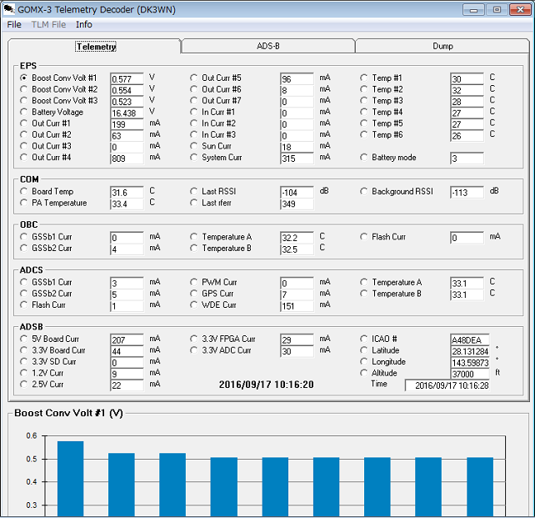Click the Latitude field showing 28.131284

coord(469,351)
